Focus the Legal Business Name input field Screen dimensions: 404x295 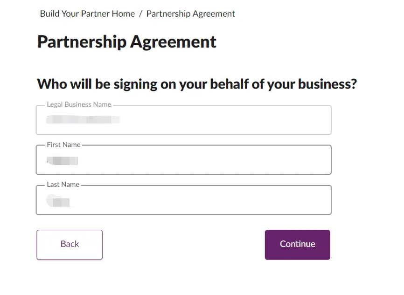coord(224,120)
